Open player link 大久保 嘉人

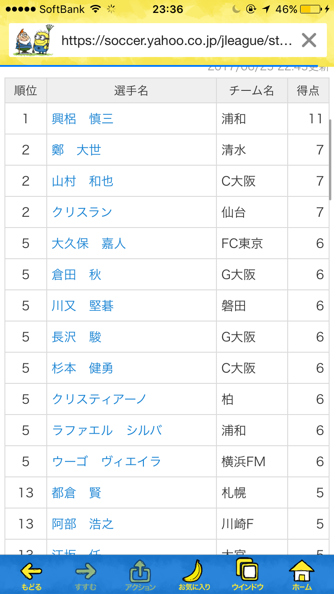click(x=89, y=244)
